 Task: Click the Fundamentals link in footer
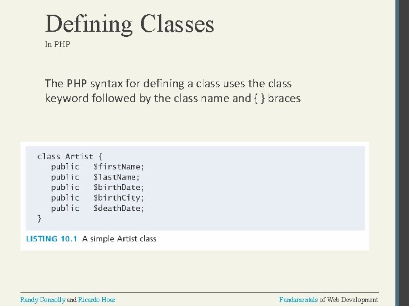298,300
